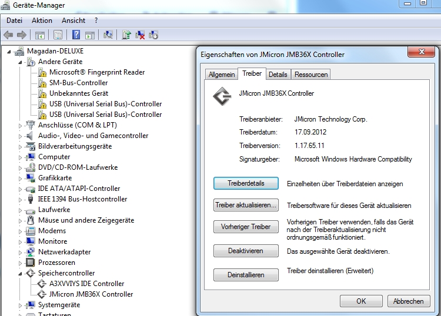Click the Modems category icon
Viewport: 441px width, 316px height.
[x=31, y=231]
